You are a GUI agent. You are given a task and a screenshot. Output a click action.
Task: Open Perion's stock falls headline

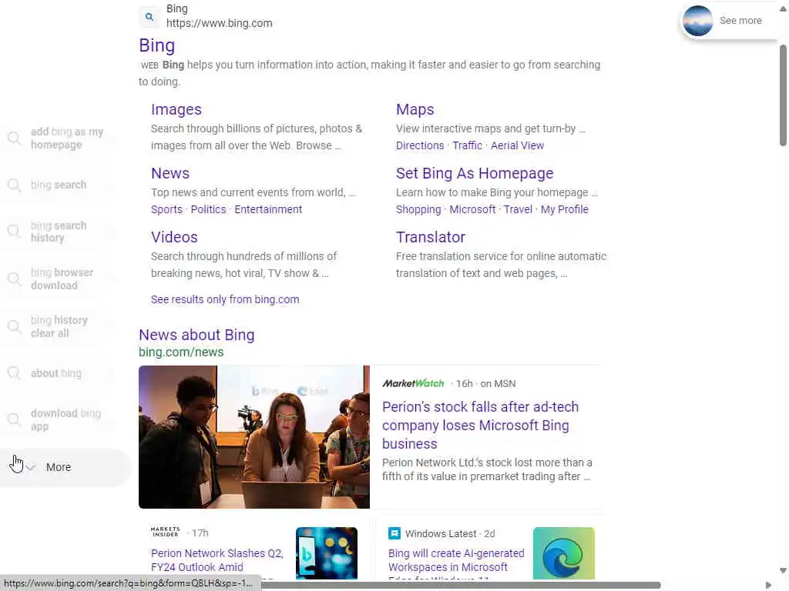tap(480, 425)
